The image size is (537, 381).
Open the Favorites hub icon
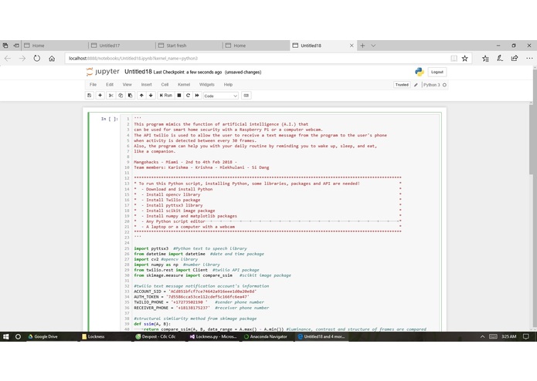pos(485,59)
